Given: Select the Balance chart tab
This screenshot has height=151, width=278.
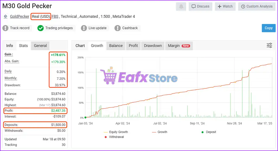Looking at the screenshot, I should (x=116, y=46).
